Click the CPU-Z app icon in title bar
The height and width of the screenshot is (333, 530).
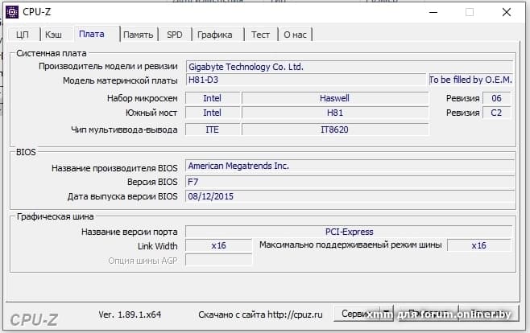point(12,12)
